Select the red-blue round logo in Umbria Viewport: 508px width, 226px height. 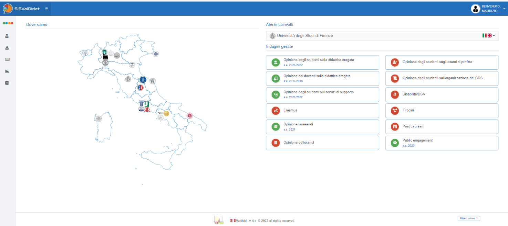click(x=140, y=88)
